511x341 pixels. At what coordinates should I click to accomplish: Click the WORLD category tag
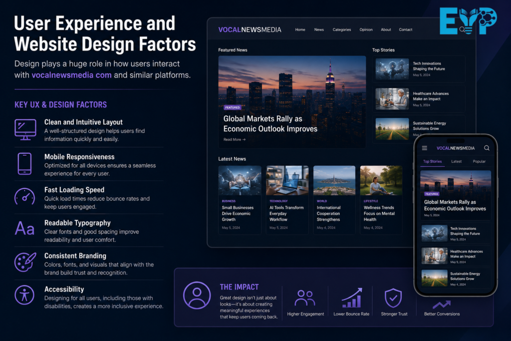coord(322,201)
